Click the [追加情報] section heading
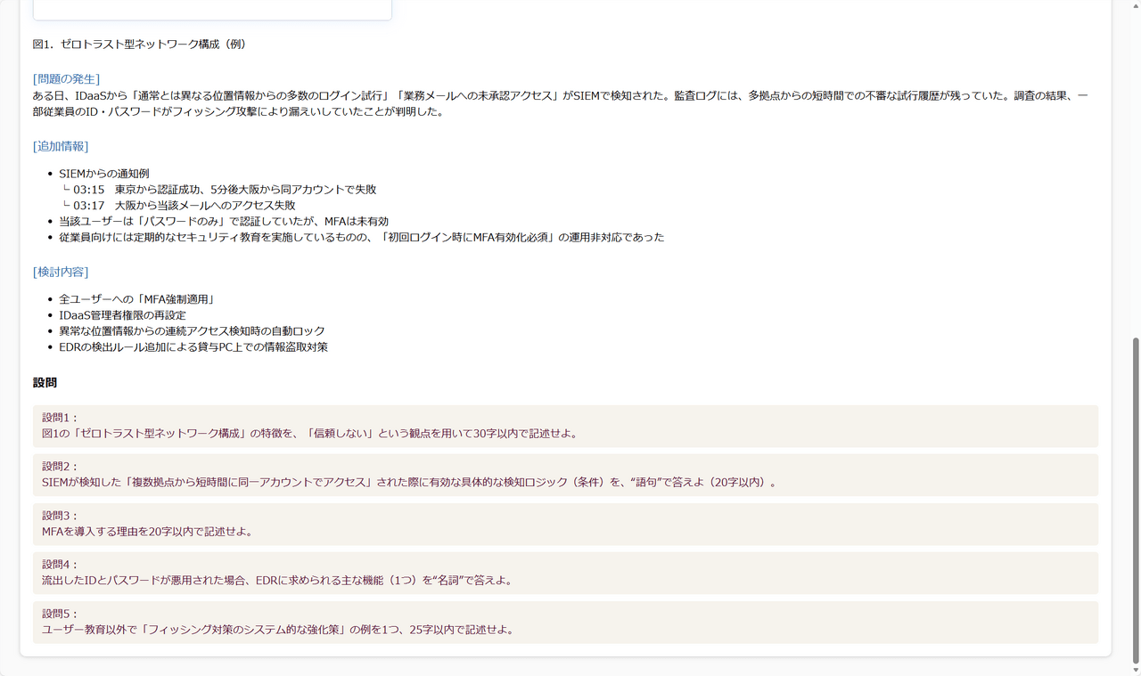1141x676 pixels. click(x=61, y=146)
